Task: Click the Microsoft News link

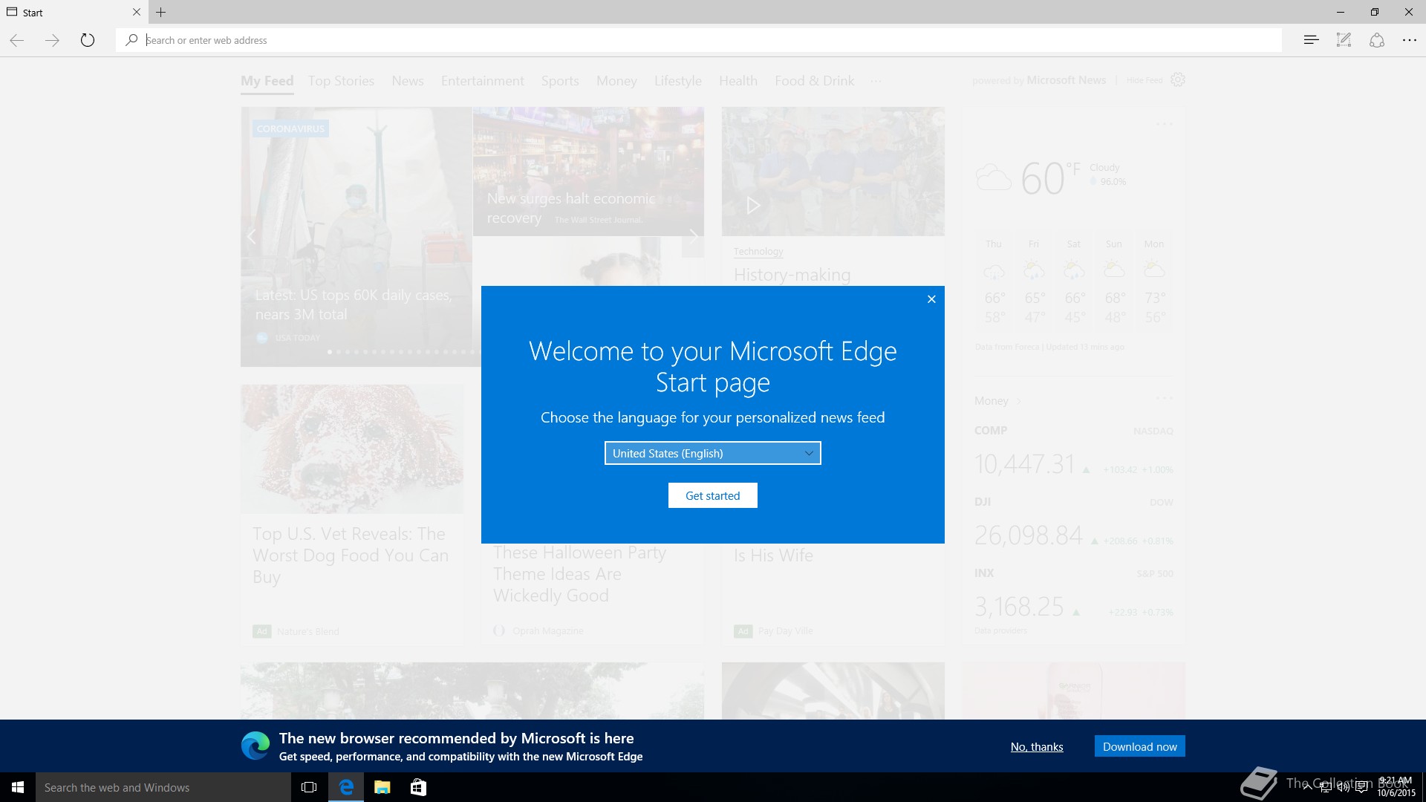Action: tap(1066, 80)
